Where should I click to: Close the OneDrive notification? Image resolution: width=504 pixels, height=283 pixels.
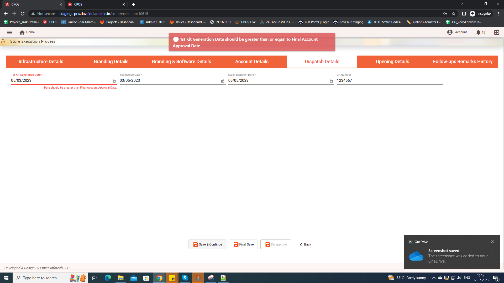(x=492, y=242)
